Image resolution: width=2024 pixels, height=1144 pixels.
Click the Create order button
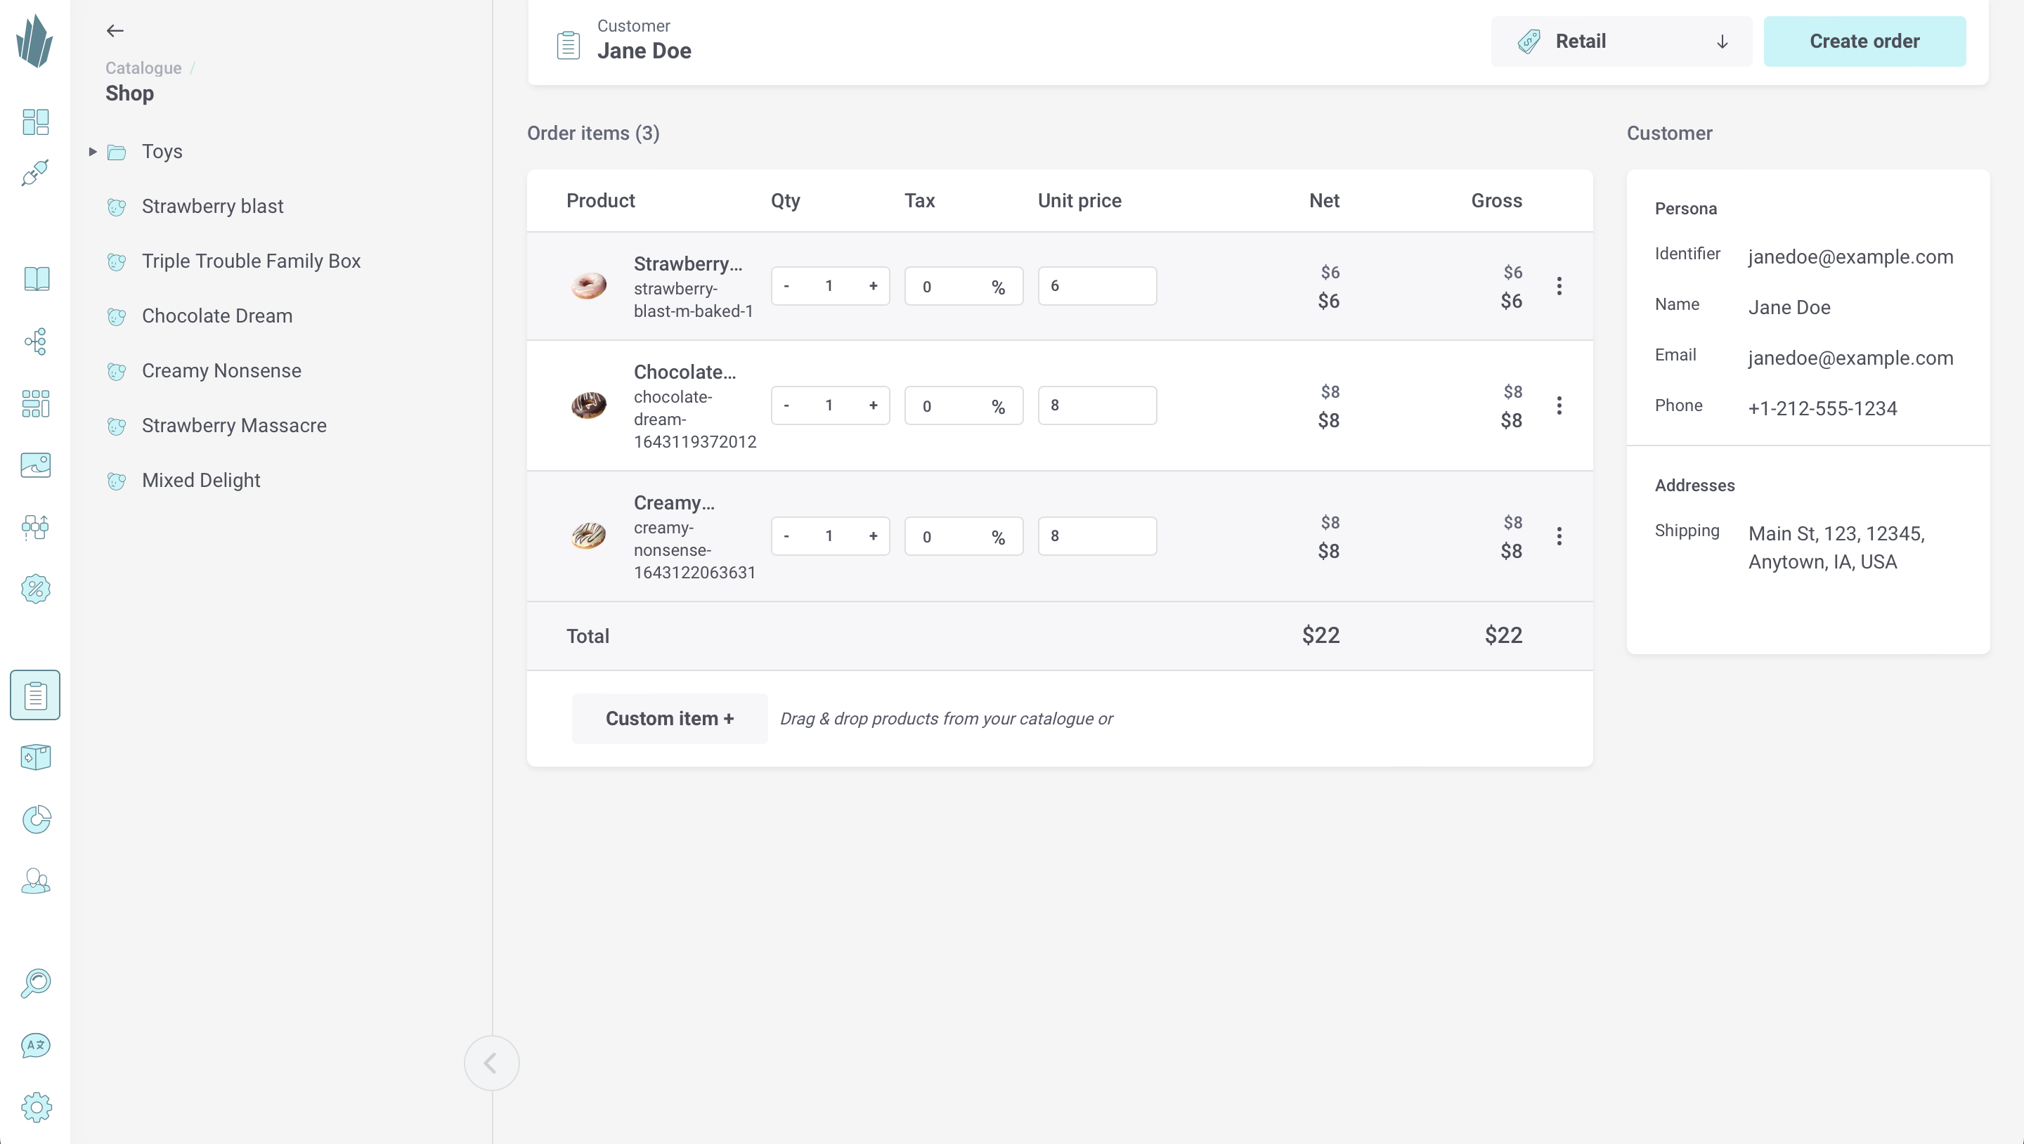(1864, 40)
